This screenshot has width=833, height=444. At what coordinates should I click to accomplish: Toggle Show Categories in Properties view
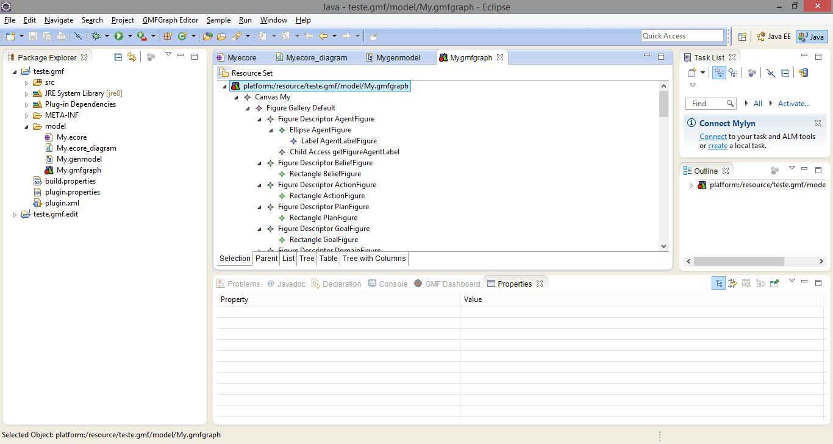click(719, 284)
